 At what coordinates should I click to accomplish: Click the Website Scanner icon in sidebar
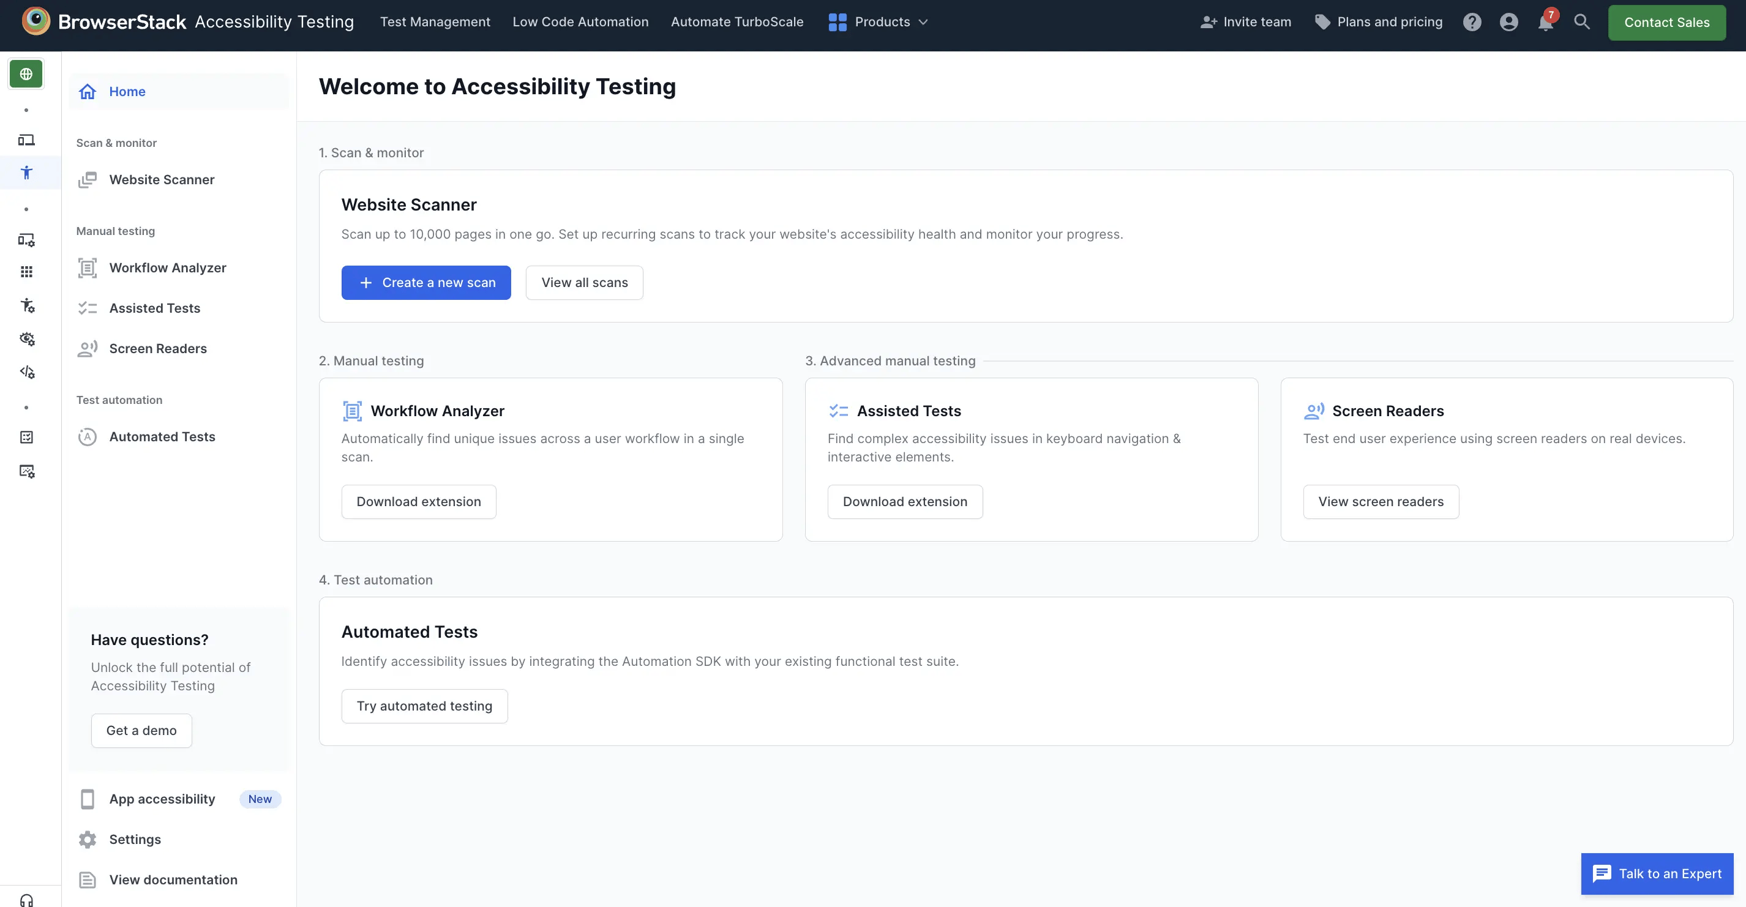point(86,179)
